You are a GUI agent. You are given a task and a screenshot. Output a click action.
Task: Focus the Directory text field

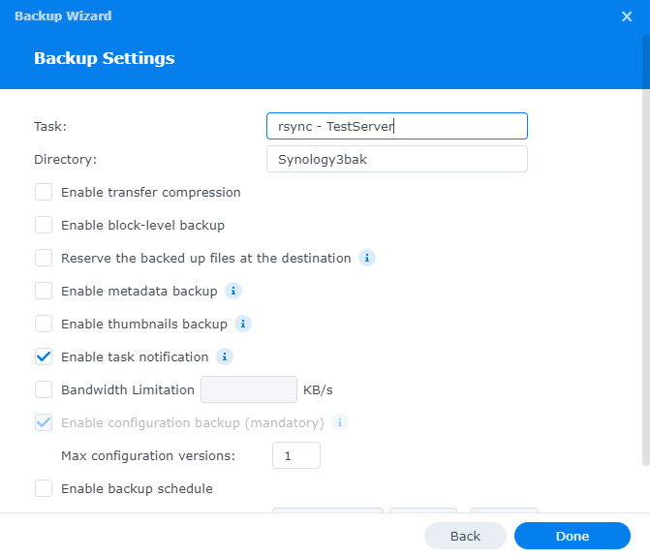click(x=396, y=159)
